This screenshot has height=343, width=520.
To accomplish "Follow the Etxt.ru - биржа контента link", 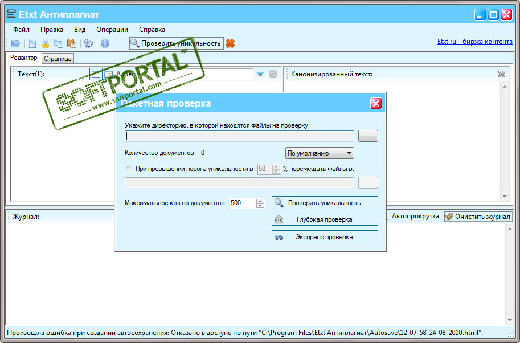I will click(474, 42).
